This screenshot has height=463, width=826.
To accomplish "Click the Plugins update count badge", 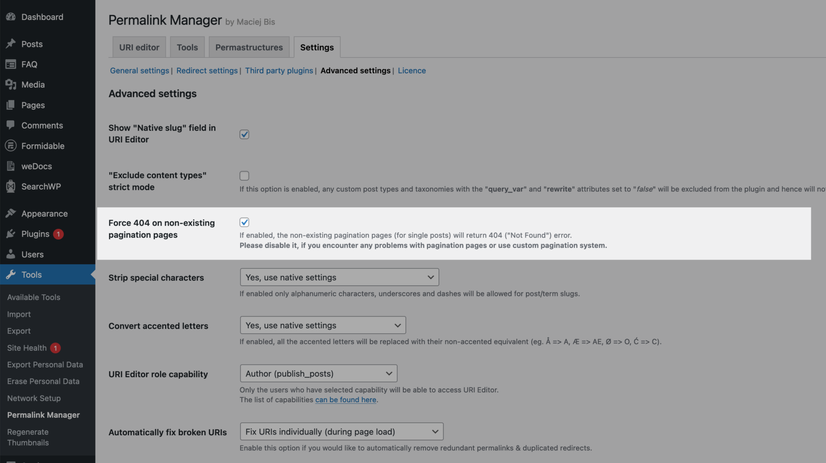I will pos(58,234).
